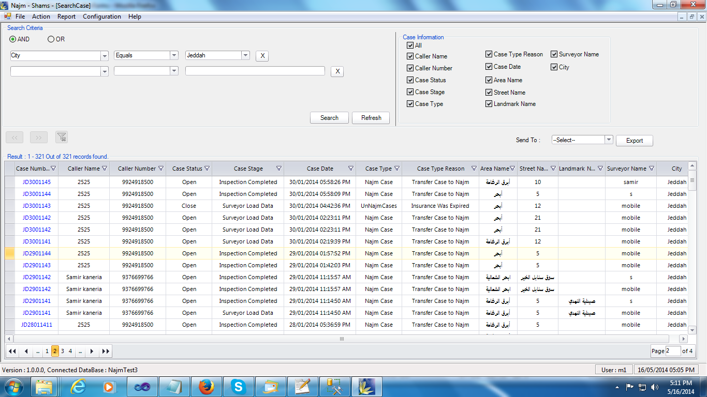Viewport: 707px width, 397px height.
Task: Open filter for Landmark Name column
Action: click(600, 169)
